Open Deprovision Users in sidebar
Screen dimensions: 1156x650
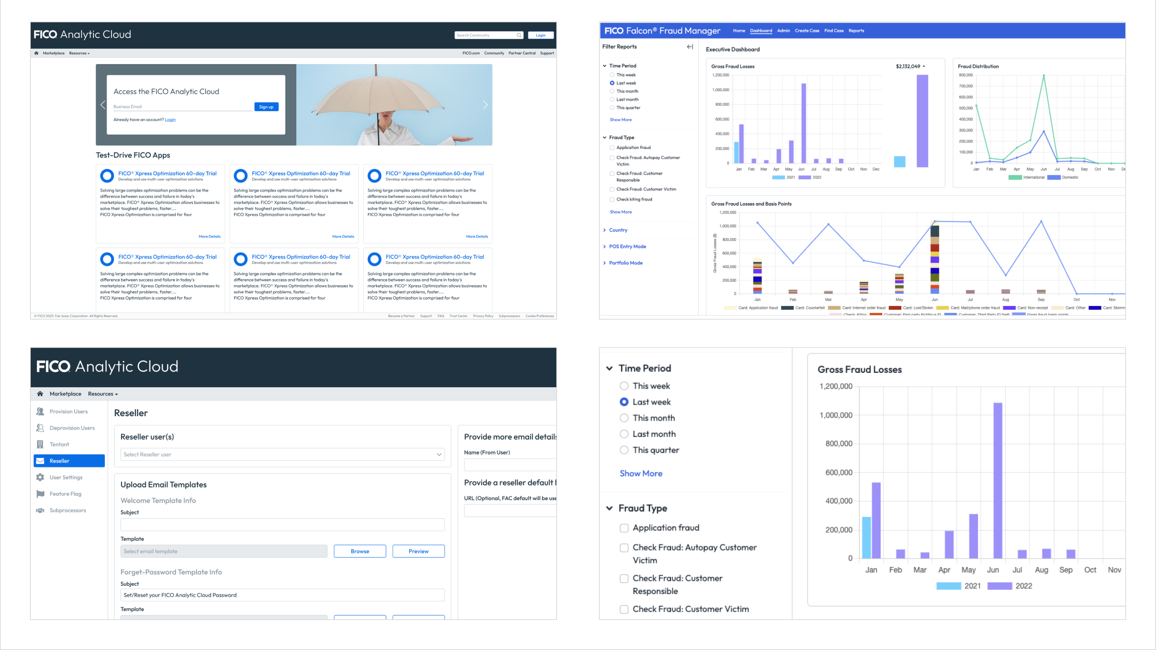point(72,428)
